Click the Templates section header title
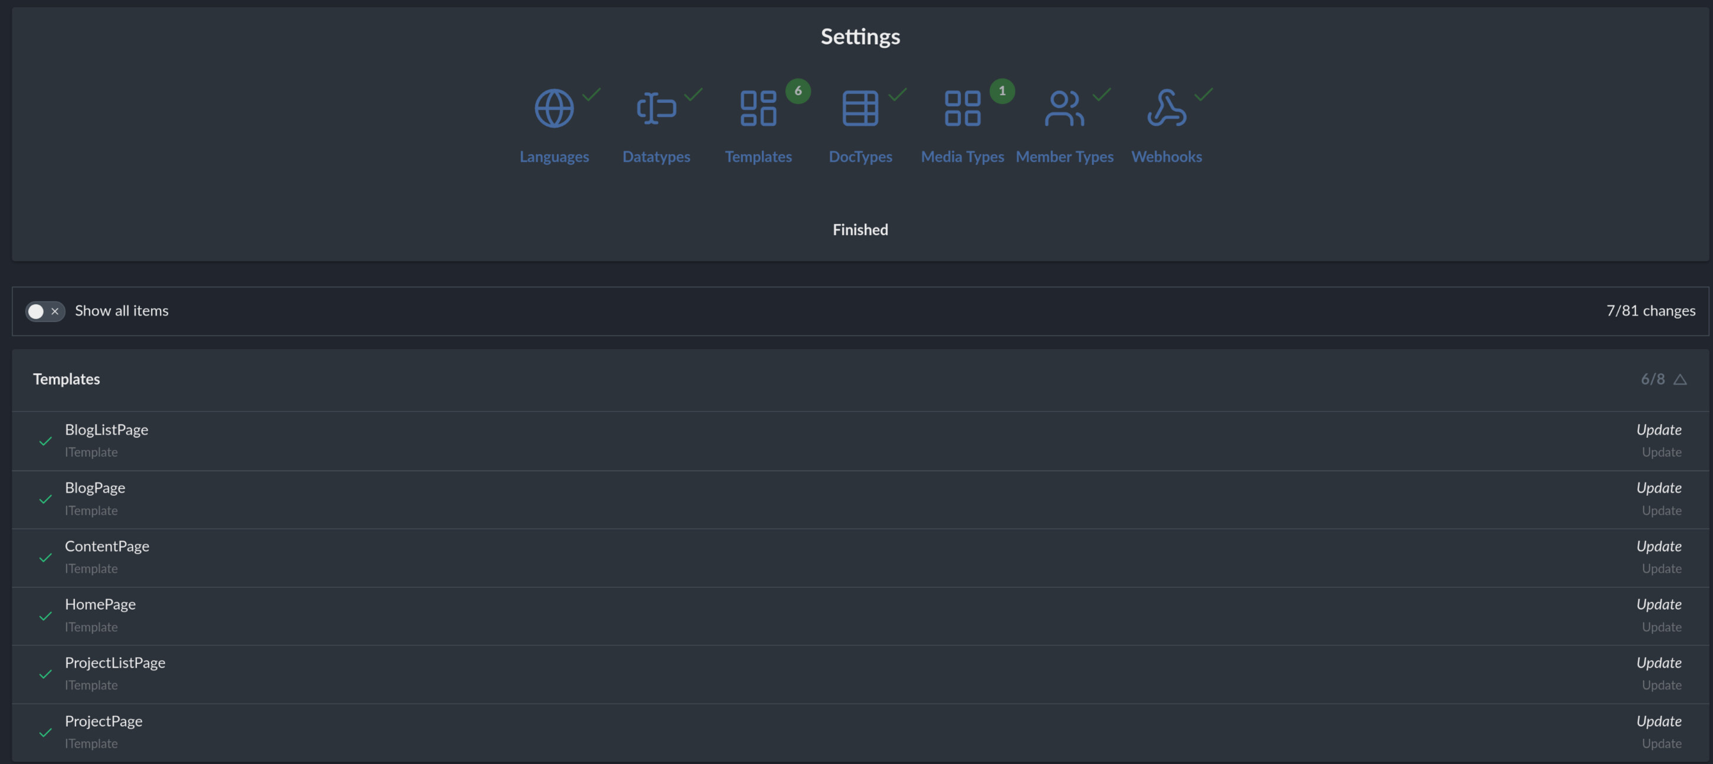This screenshot has height=764, width=1713. pos(67,379)
